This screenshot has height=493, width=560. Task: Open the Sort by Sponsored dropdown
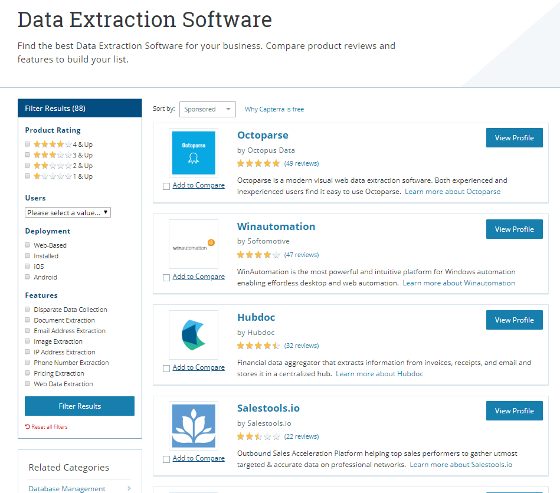[208, 109]
